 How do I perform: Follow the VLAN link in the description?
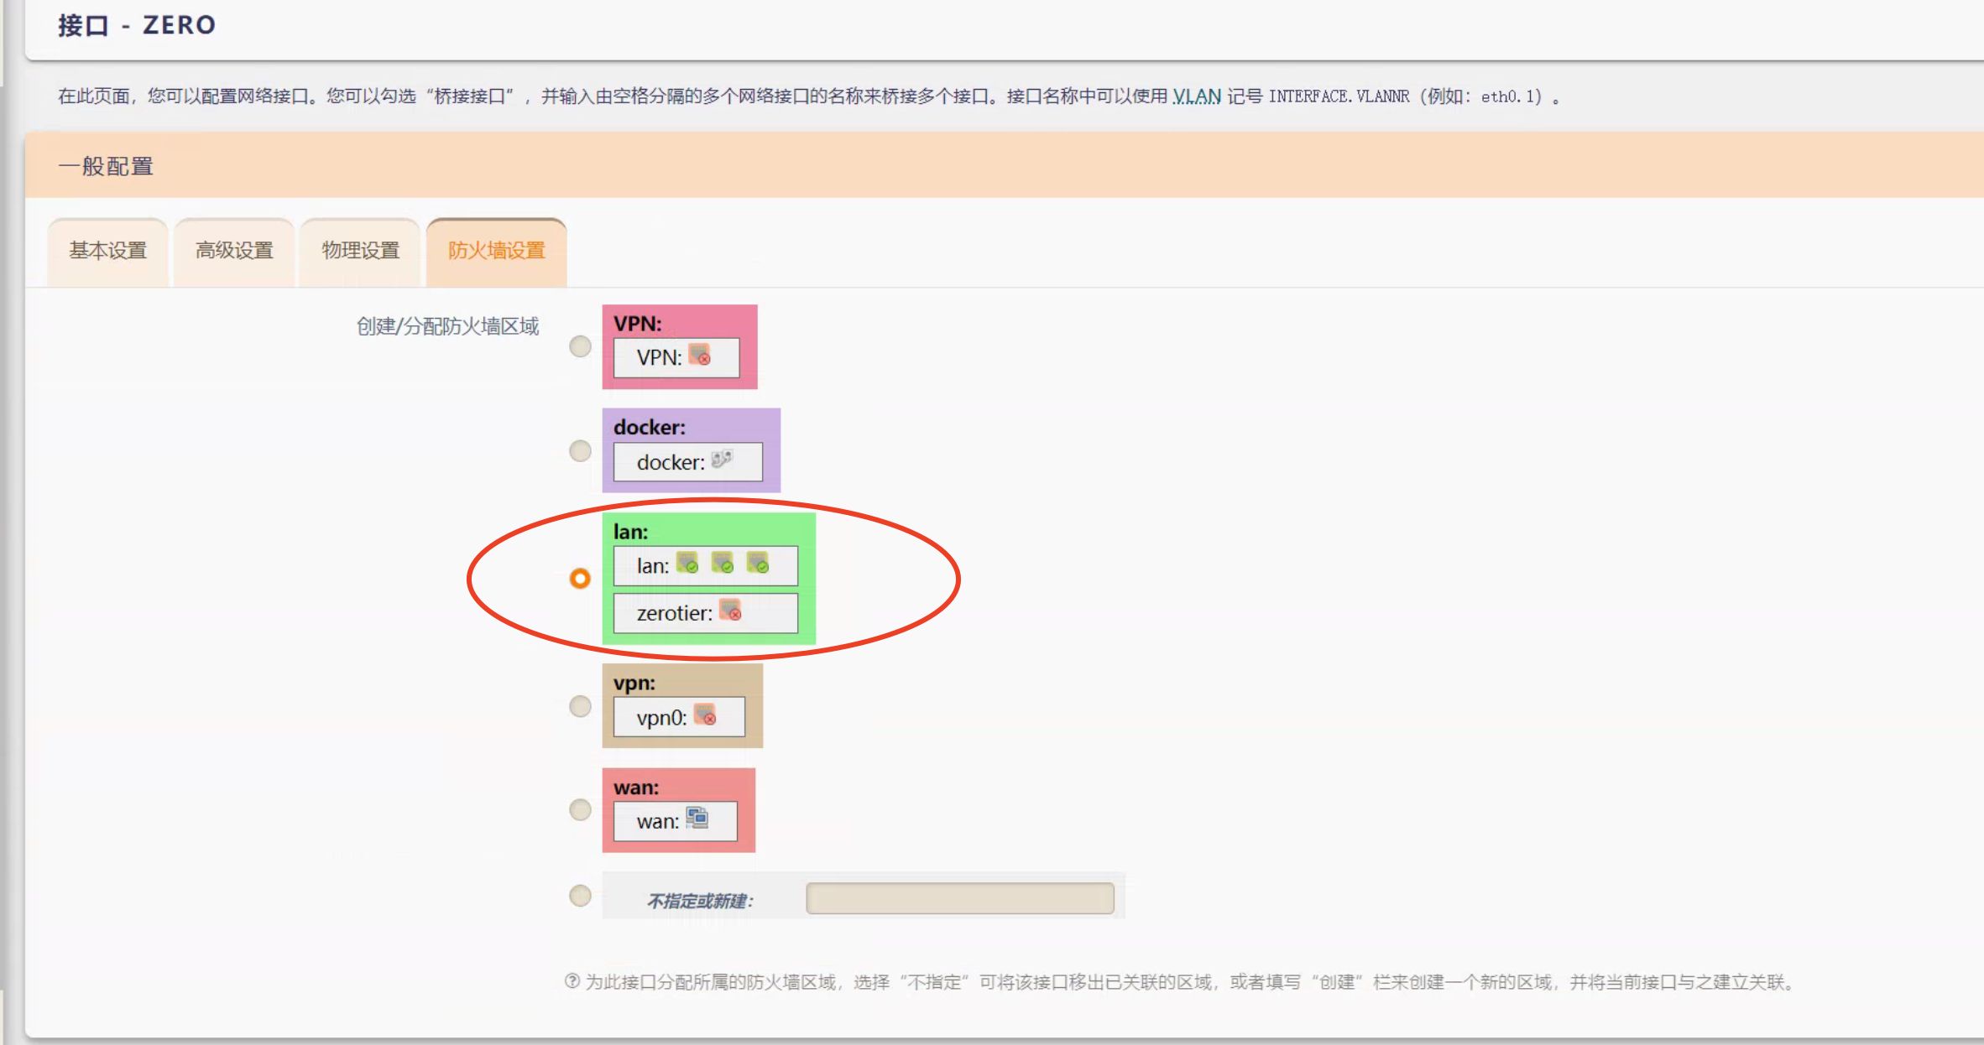1196,96
